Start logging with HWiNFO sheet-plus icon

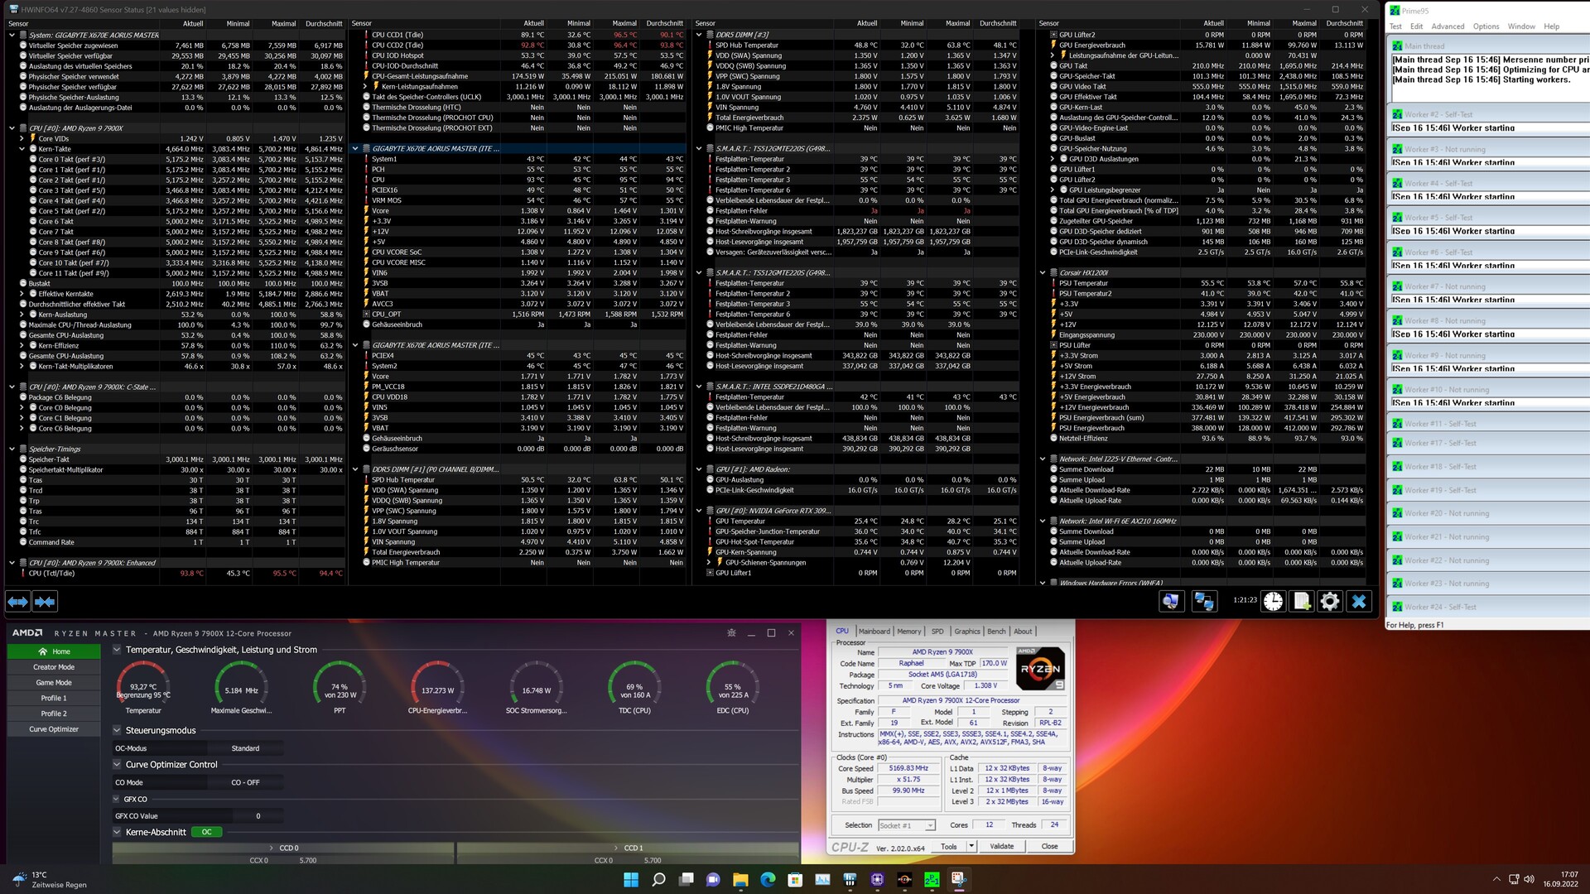coord(1302,602)
